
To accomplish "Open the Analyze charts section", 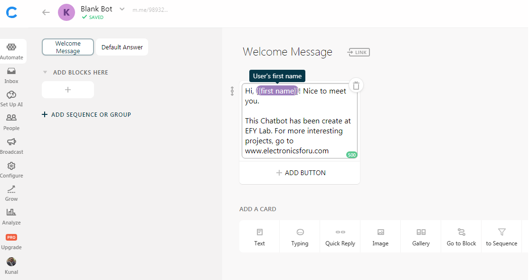I will click(11, 216).
